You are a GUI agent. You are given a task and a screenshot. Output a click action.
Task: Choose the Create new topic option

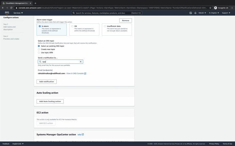pos(39,49)
